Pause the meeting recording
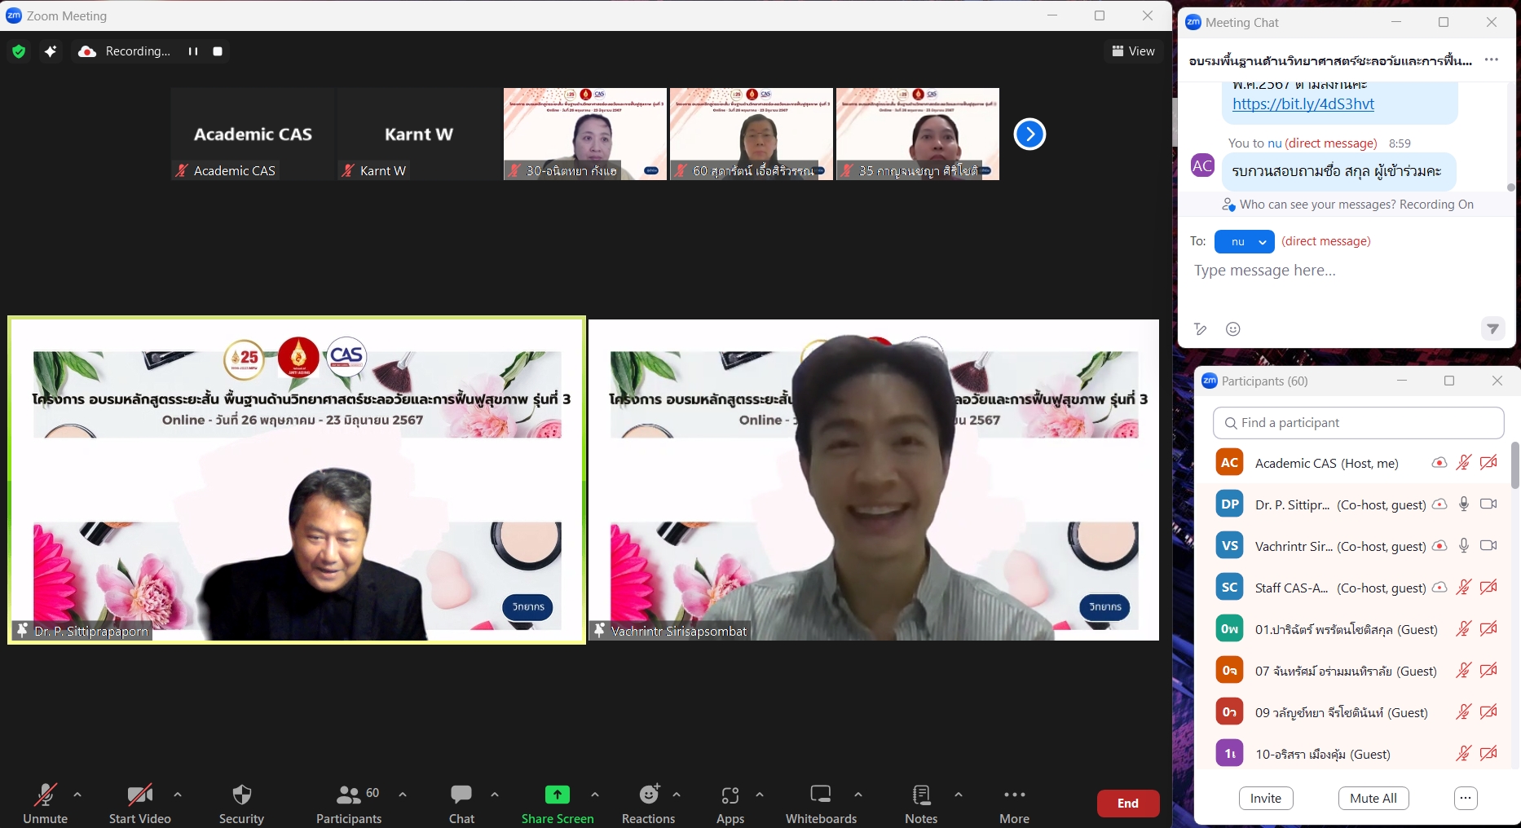The height and width of the screenshot is (828, 1521). pyautogui.click(x=193, y=51)
